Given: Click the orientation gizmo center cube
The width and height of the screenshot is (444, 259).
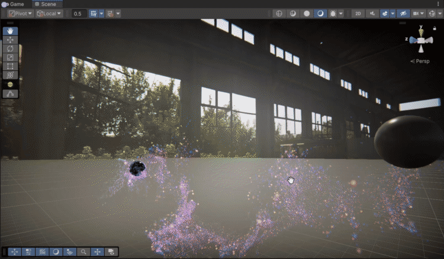Looking at the screenshot, I should (x=422, y=41).
